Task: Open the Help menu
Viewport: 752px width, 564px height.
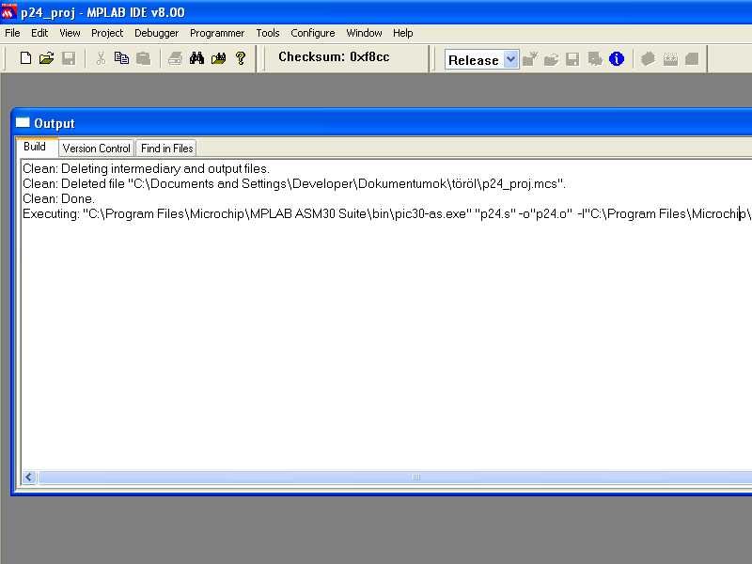Action: pyautogui.click(x=403, y=33)
